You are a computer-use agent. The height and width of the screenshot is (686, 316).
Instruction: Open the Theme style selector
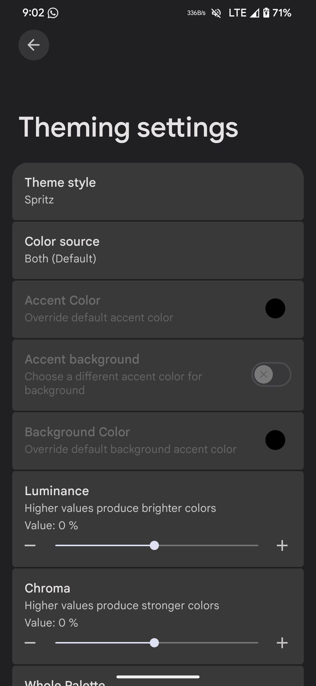click(158, 191)
